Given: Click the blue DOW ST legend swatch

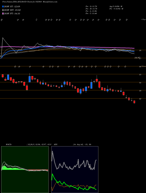Looking at the screenshot, I should point(3,6).
